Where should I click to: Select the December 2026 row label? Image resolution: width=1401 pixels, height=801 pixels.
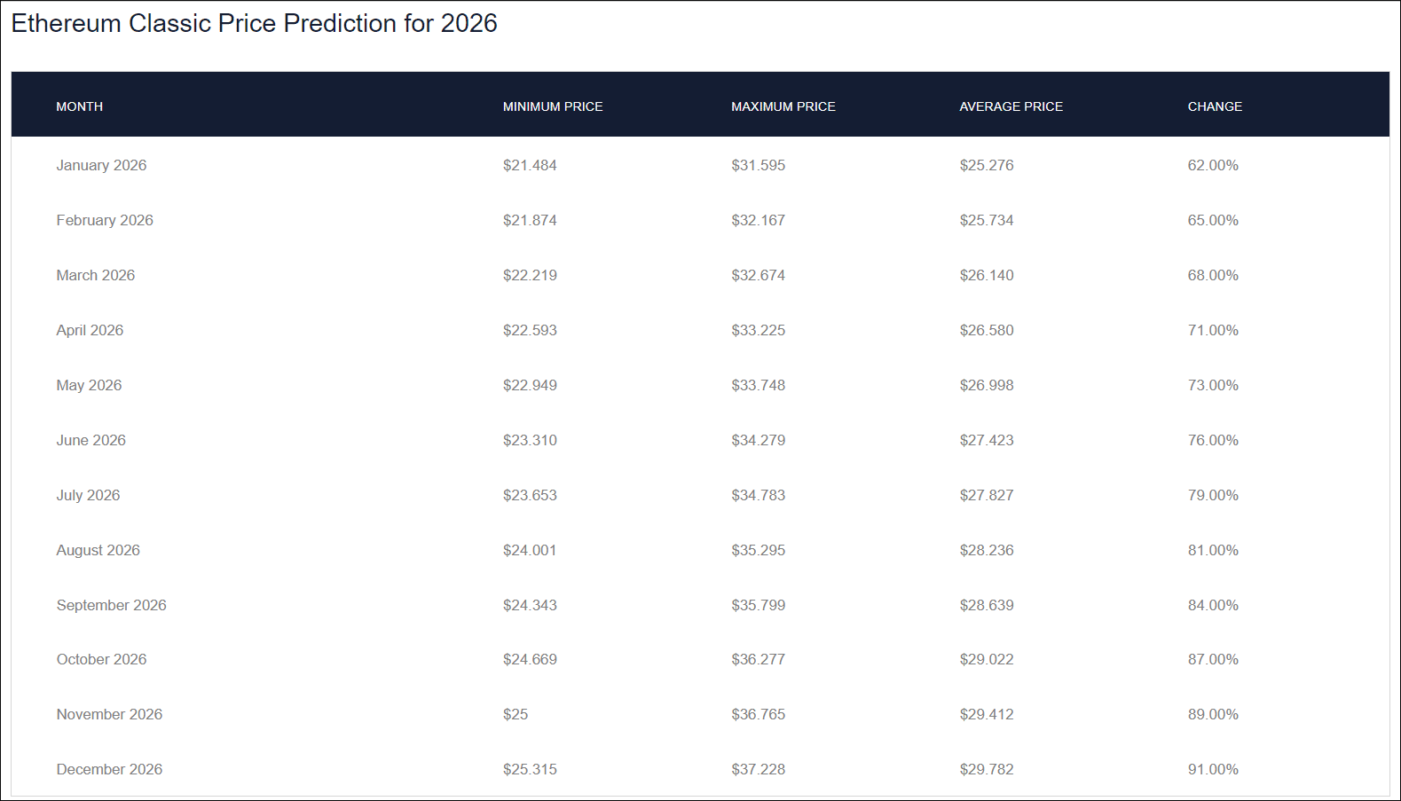109,769
